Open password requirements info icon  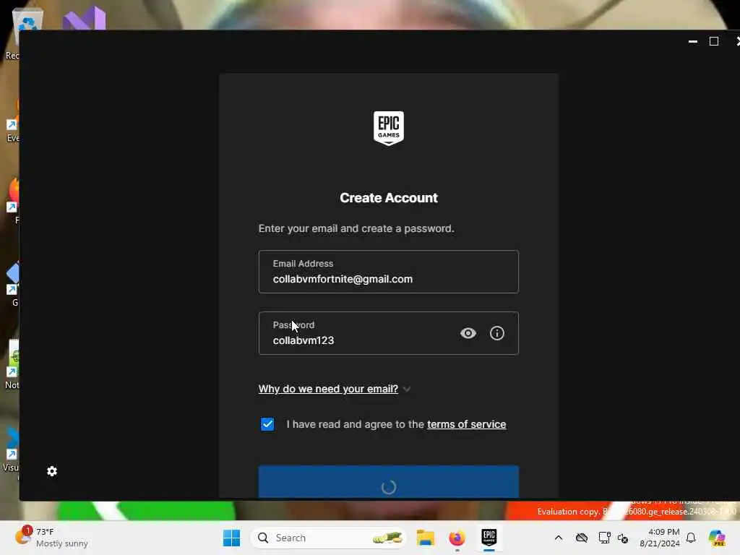[x=497, y=333]
